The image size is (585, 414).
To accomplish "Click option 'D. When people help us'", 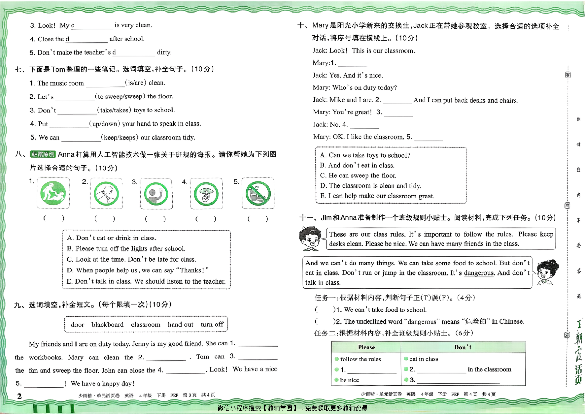I will click(138, 270).
